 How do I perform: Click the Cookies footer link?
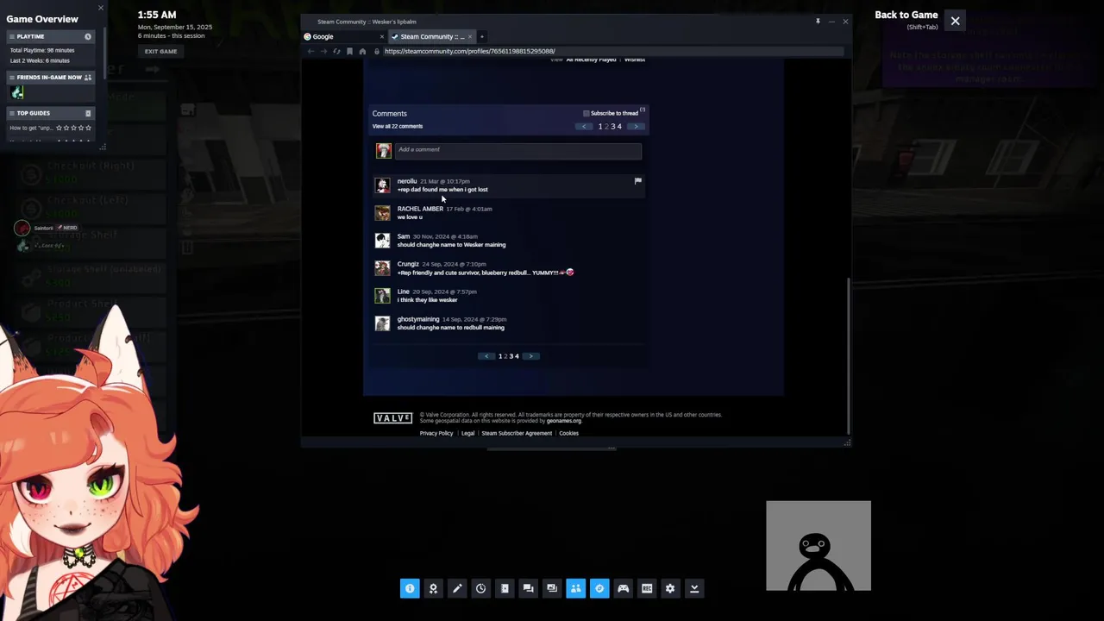tap(568, 433)
